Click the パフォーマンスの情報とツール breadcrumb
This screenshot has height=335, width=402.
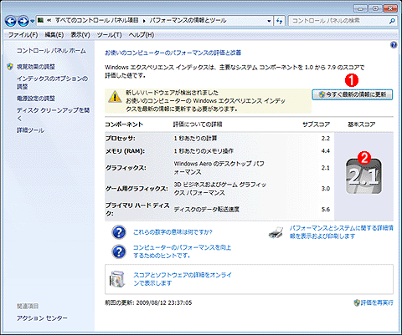(188, 20)
